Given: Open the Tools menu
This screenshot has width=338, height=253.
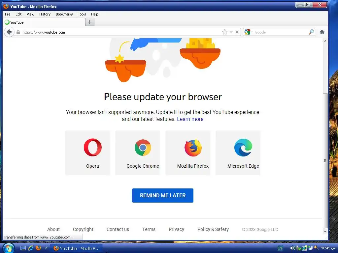Looking at the screenshot, I should (82, 14).
